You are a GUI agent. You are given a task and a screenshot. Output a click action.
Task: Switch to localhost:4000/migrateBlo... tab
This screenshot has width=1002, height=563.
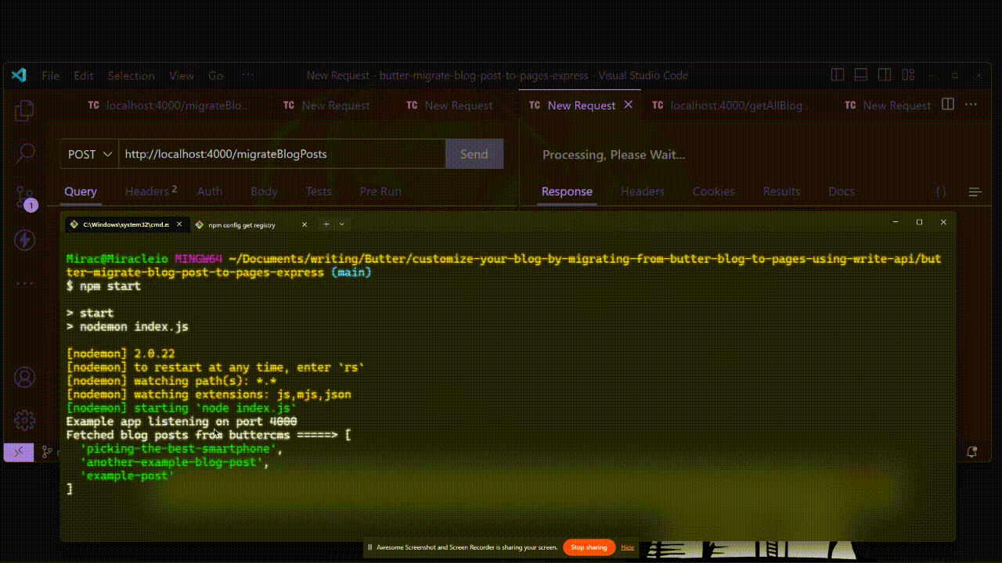(168, 105)
